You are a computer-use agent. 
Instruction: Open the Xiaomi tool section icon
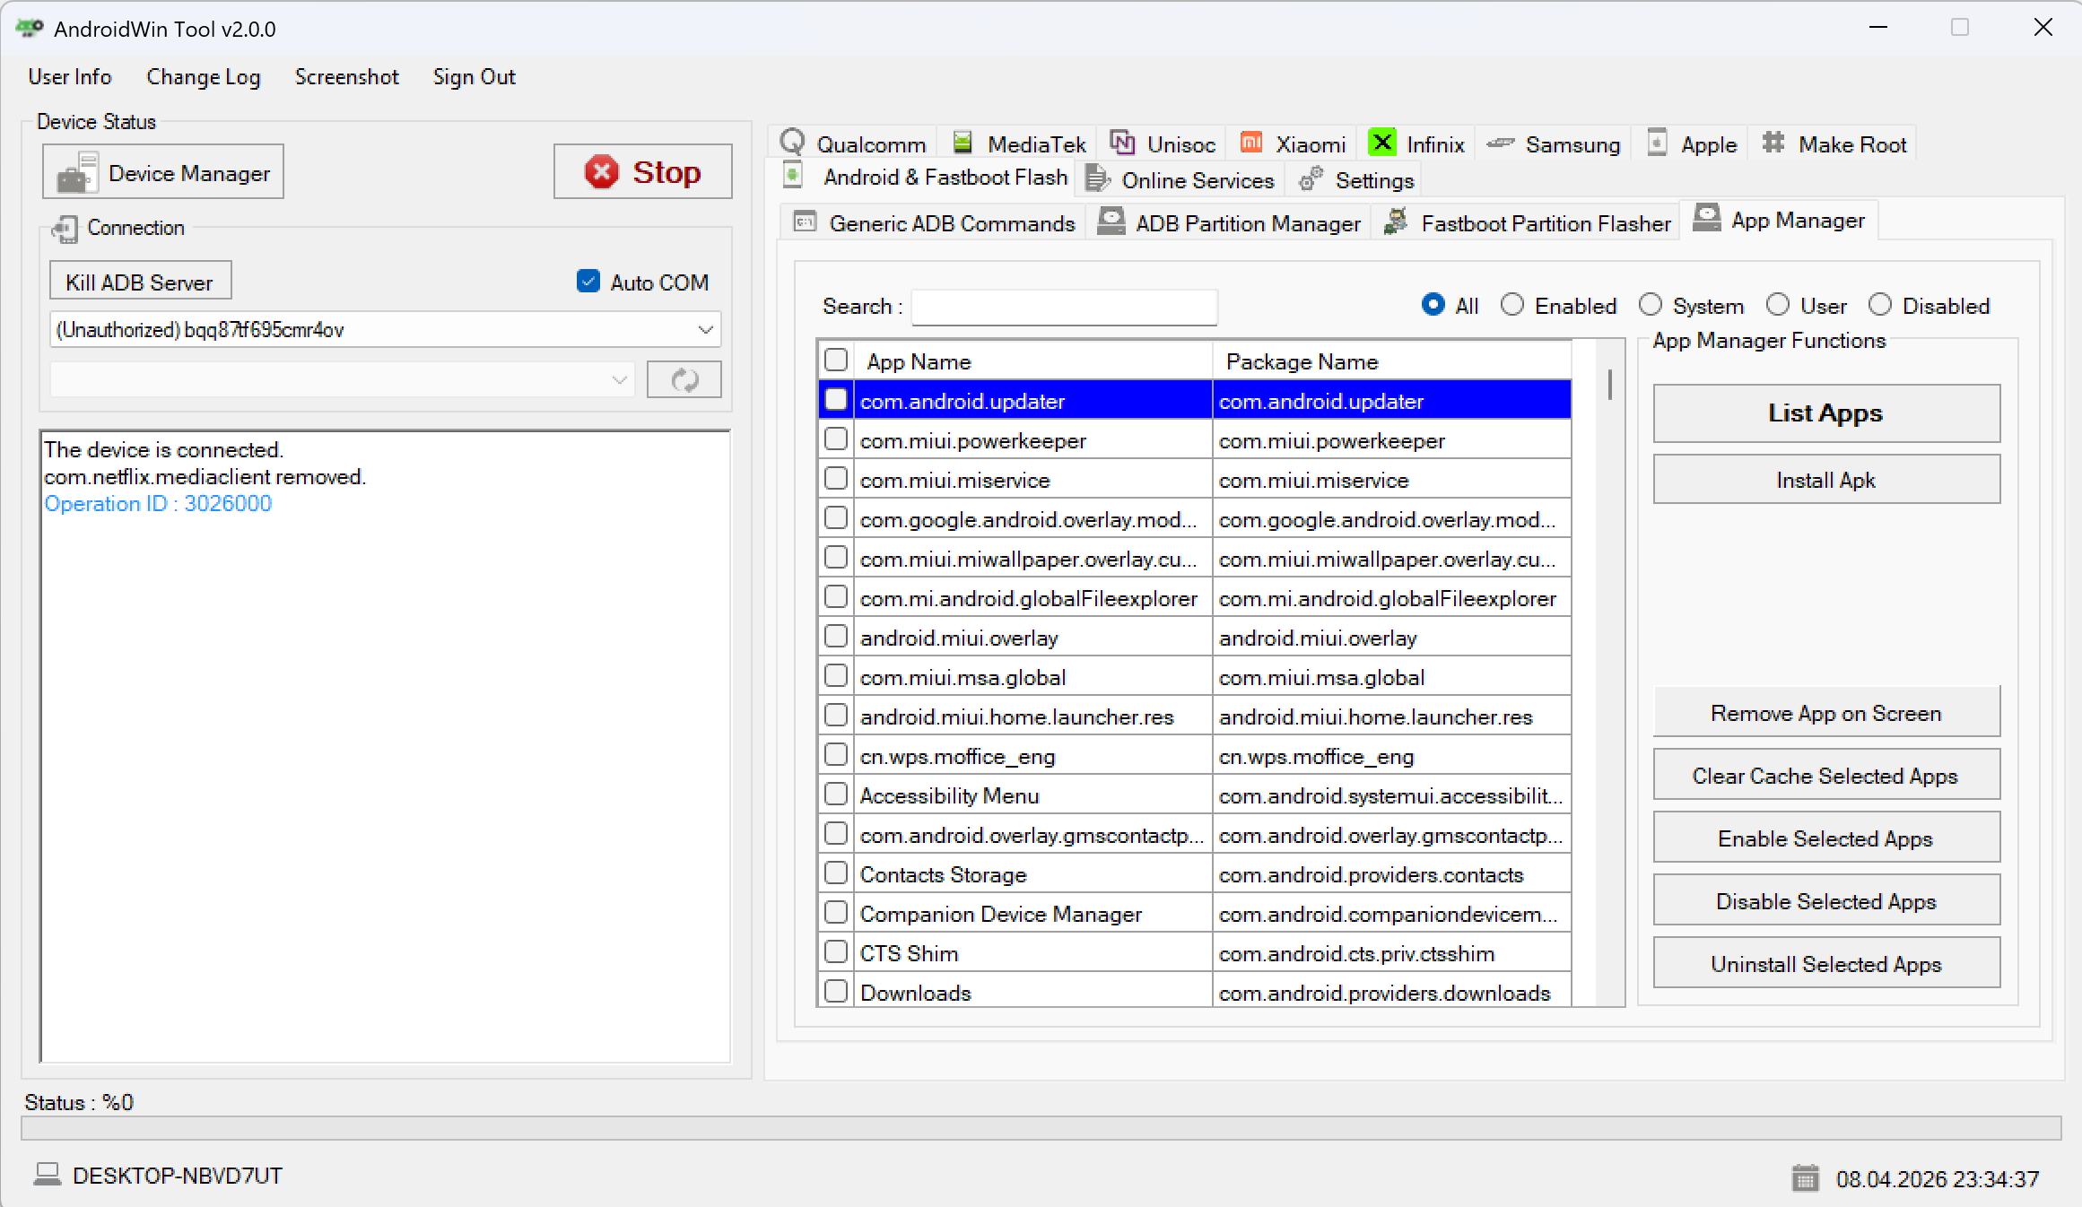coord(1250,143)
